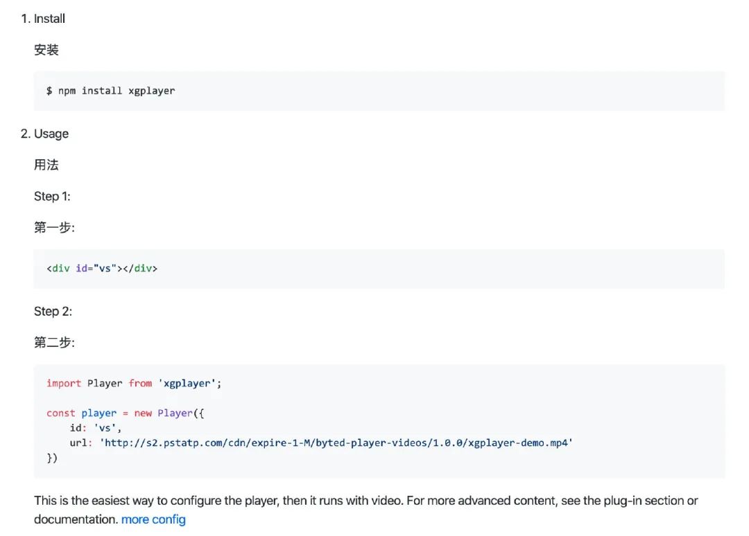Click the "1. Install" list heading
Image resolution: width=749 pixels, height=536 pixels.
pyautogui.click(x=43, y=19)
